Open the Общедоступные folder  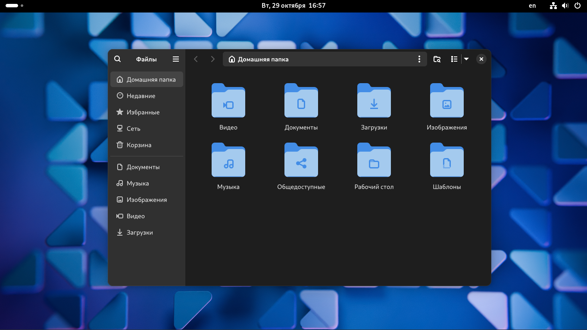tap(301, 167)
